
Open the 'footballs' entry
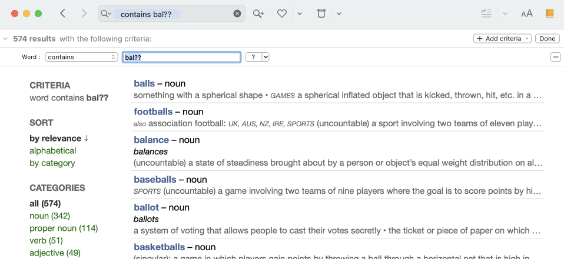[153, 112]
